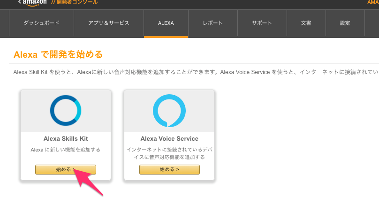Click the intro paragraph starting Alexa Skill Kit を使うと

tap(196, 72)
